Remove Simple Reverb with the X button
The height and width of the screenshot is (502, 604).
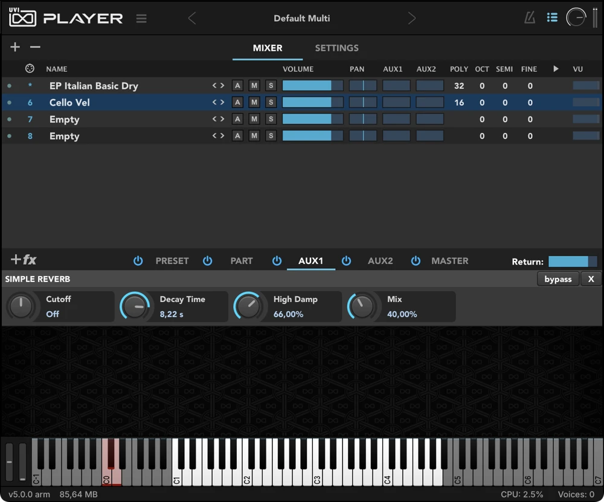pos(591,279)
